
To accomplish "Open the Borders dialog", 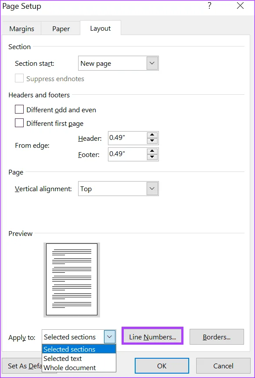I will click(x=217, y=337).
